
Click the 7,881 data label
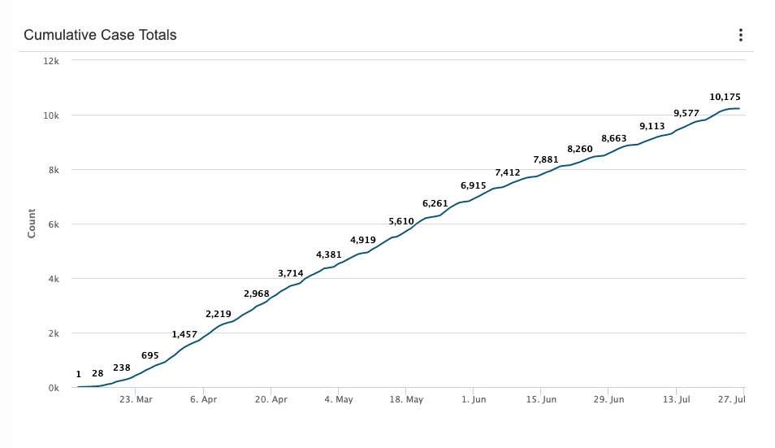546,159
